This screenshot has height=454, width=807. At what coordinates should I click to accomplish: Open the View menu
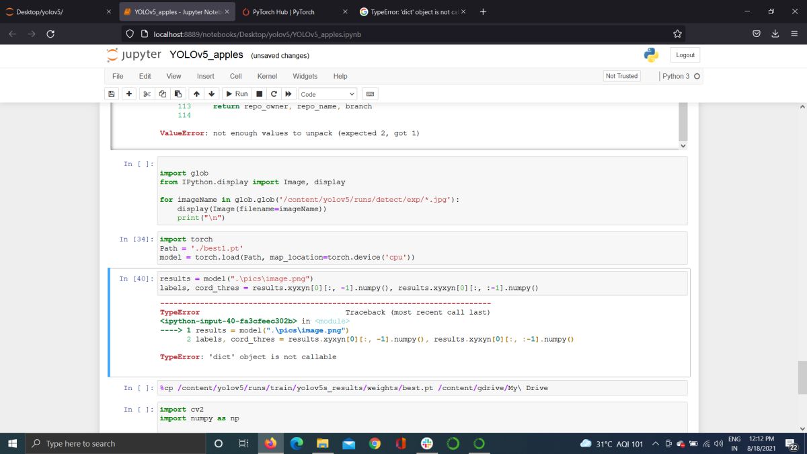pyautogui.click(x=174, y=76)
